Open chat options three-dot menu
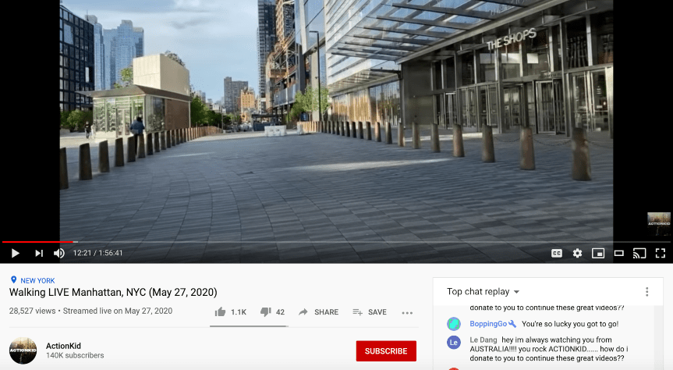673x370 pixels. (x=646, y=292)
